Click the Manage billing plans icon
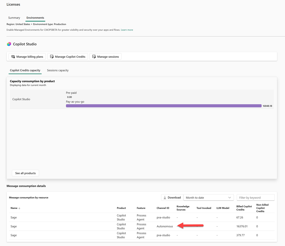Viewport: 285px width, 246px height. (13, 57)
